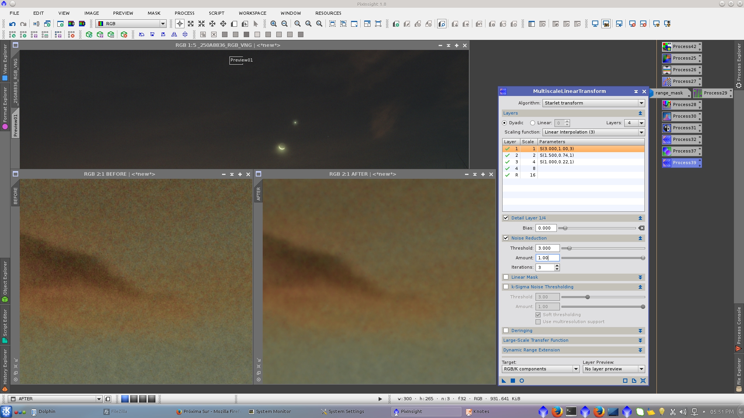Reset MultiscaleLinearTransform parameters icon
Image resolution: width=744 pixels, height=418 pixels.
tap(643, 381)
